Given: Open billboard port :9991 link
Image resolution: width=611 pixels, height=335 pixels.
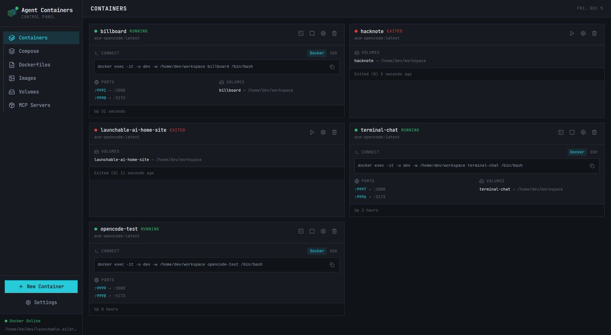Looking at the screenshot, I should 100,90.
